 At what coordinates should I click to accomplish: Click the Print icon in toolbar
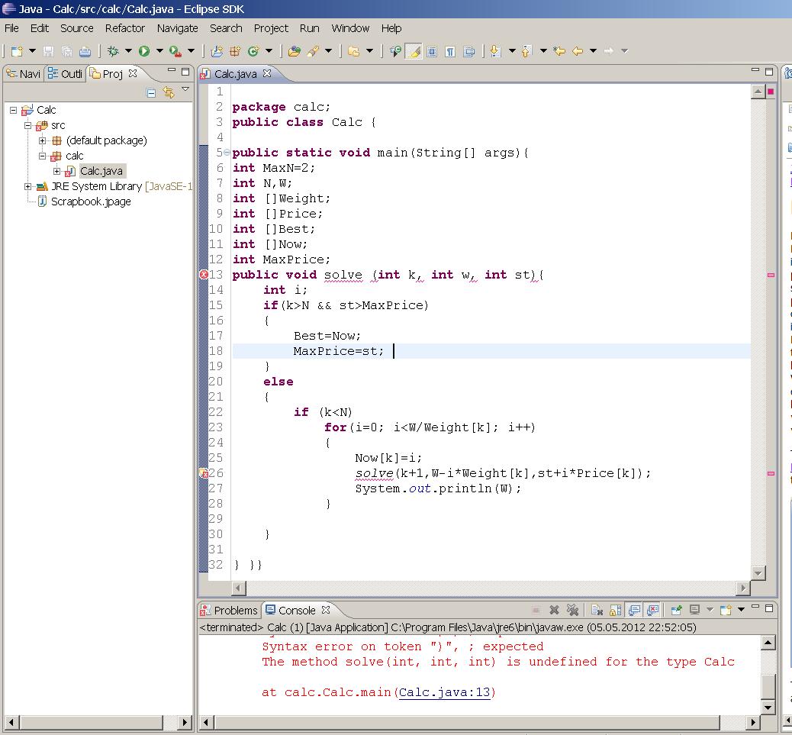[85, 51]
